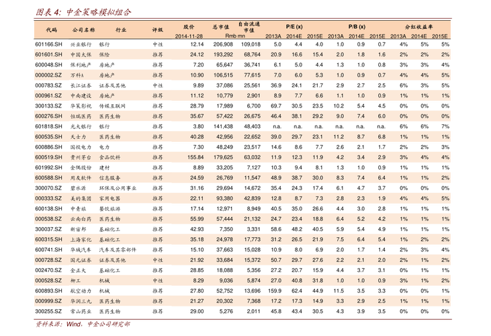This screenshot has width=491, height=336.
Task: Select the 分红收益率 header
Action: point(418,27)
